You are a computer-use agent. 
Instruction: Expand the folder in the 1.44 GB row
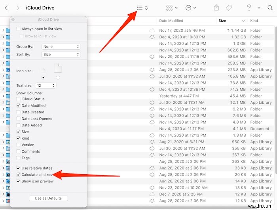[x=3, y=31]
